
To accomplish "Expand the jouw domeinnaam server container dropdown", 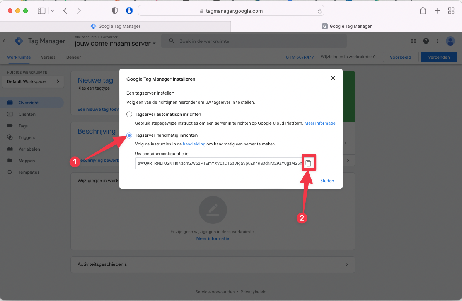I will (154, 44).
